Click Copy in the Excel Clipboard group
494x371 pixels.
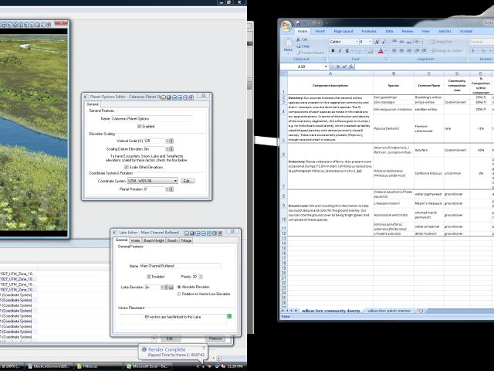tap(303, 46)
